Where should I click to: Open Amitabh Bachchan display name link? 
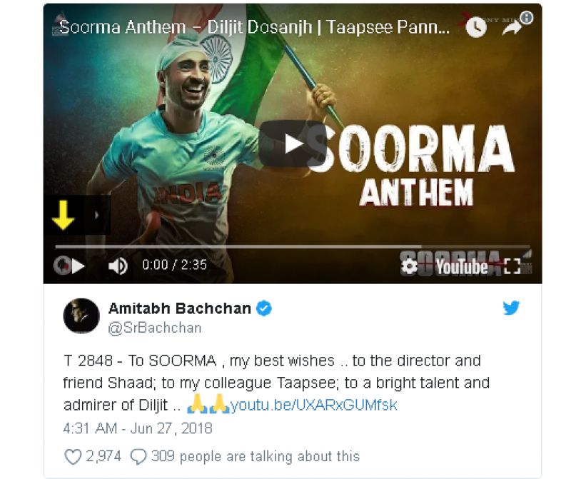click(x=180, y=308)
